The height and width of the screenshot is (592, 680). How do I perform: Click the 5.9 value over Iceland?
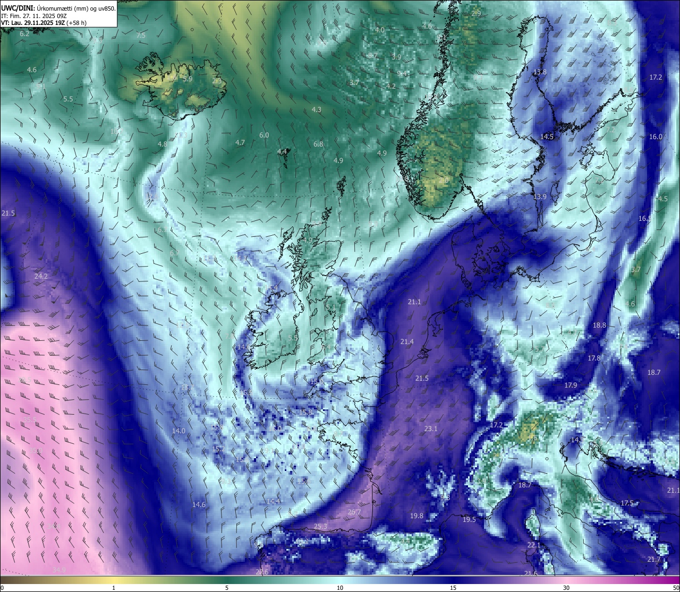(x=187, y=79)
